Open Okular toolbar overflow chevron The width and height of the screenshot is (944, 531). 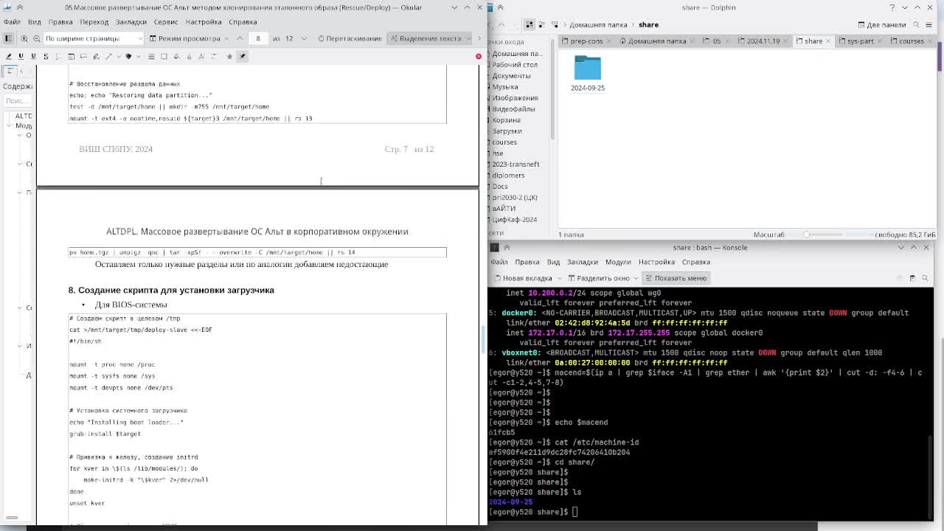479,38
